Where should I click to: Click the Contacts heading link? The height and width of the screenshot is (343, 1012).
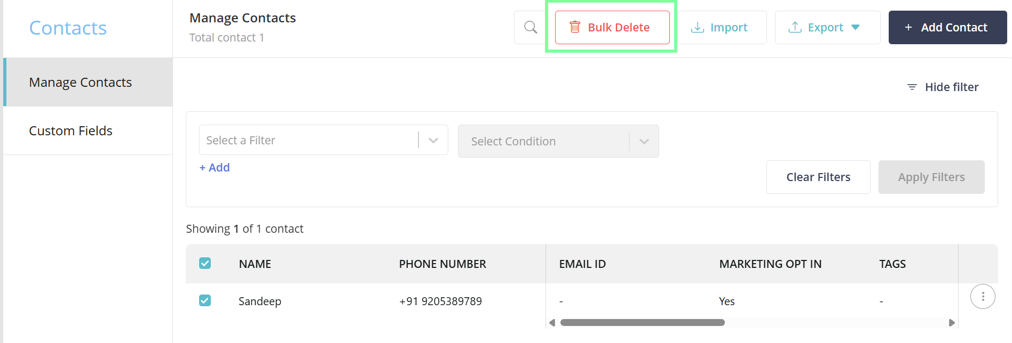pyautogui.click(x=68, y=28)
